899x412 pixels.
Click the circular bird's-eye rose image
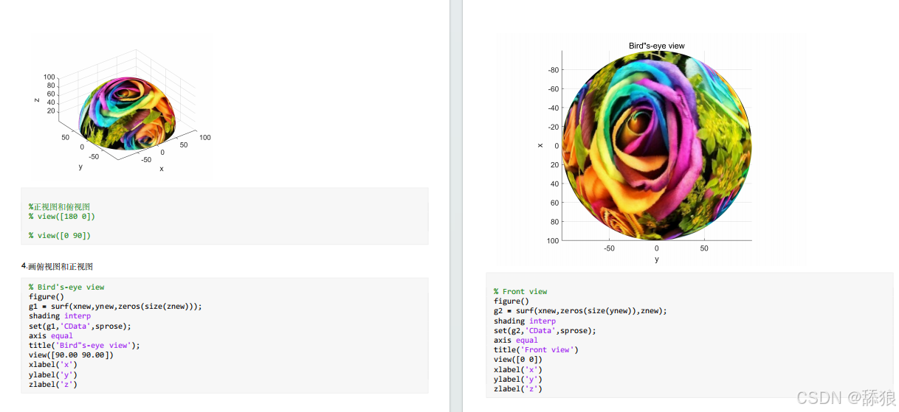click(x=657, y=146)
